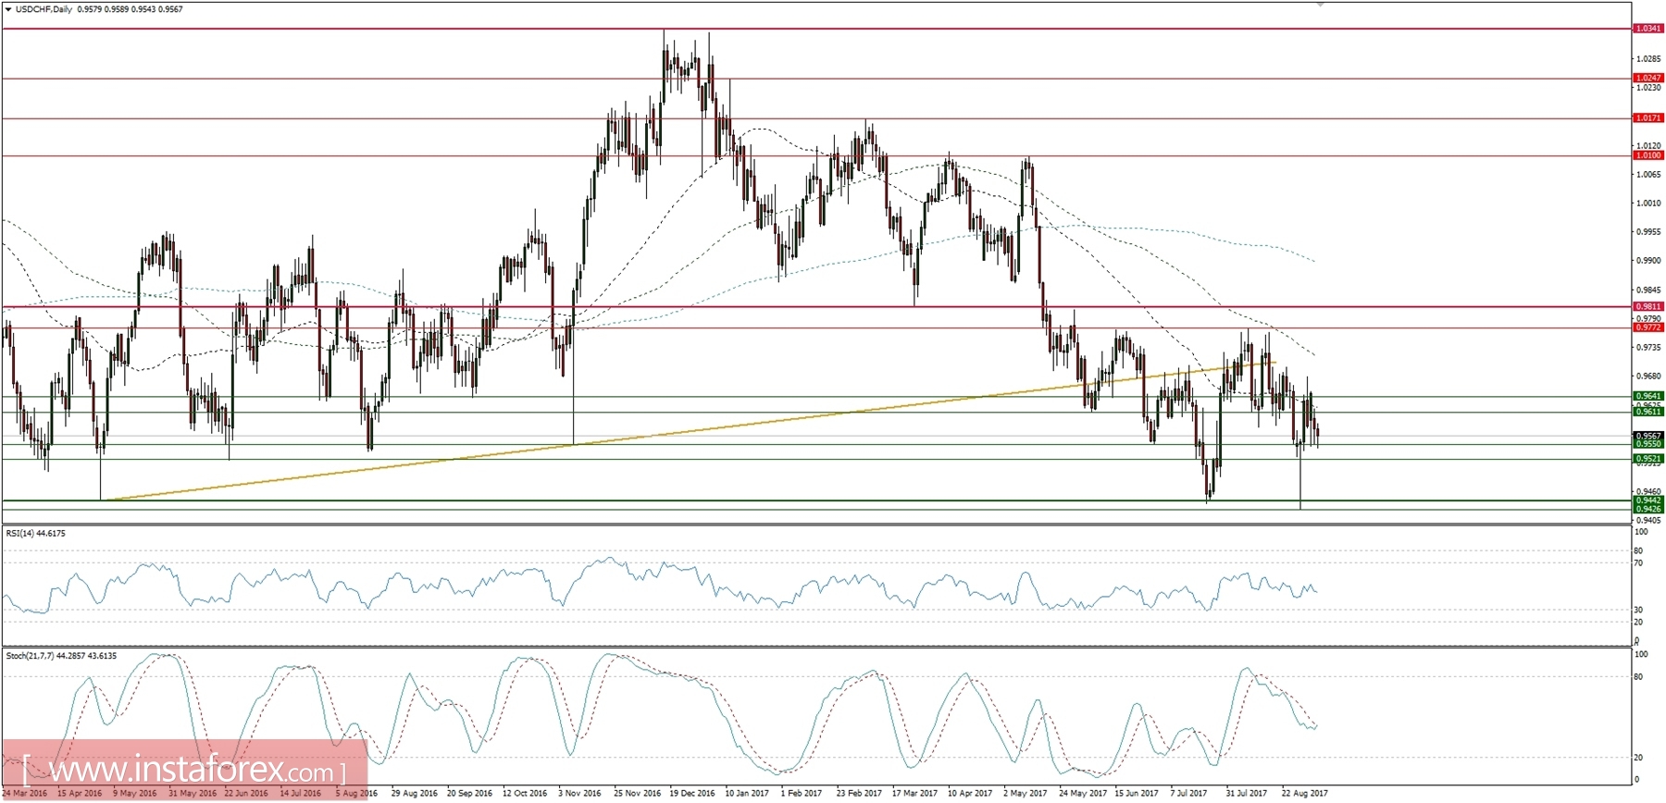Click the Stochastic panel 20 level label
1666x803 pixels.
pos(1639,758)
